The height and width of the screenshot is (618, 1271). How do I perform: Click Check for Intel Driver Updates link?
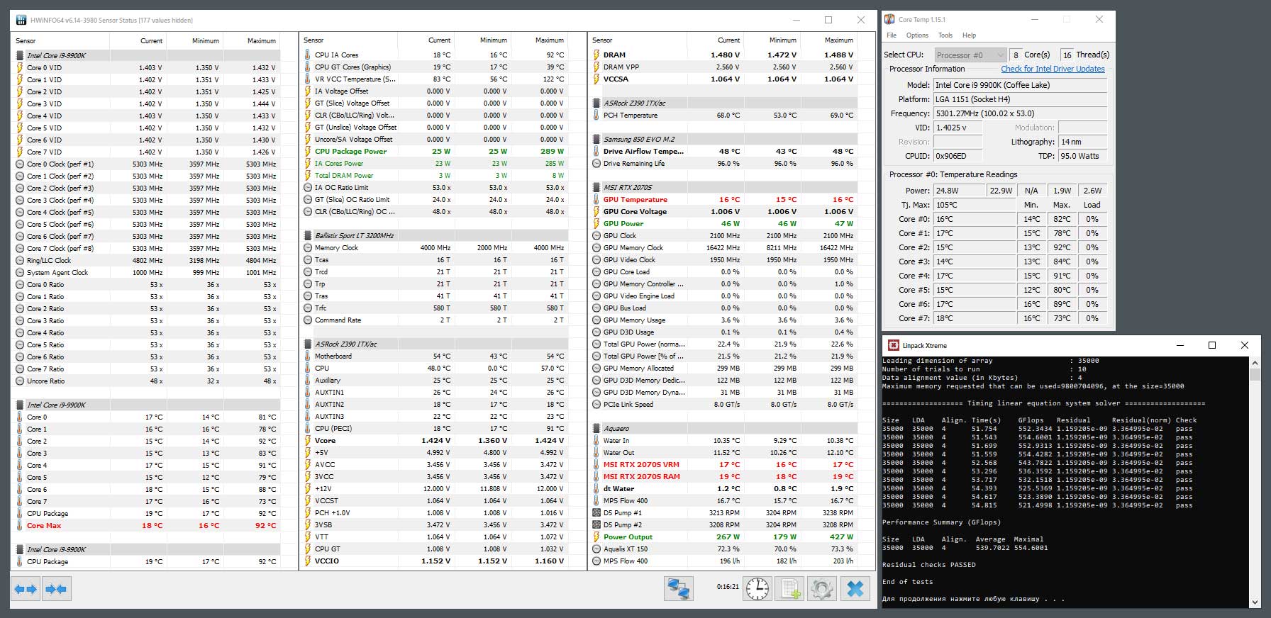point(1053,69)
